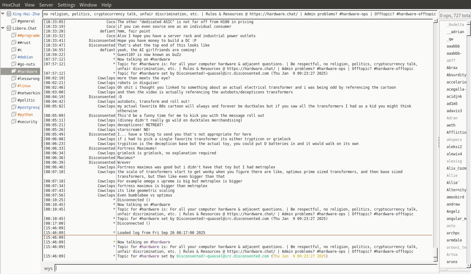The image size is (471, 274).
Task: Open the HexChat menu
Action: [x=11, y=5]
